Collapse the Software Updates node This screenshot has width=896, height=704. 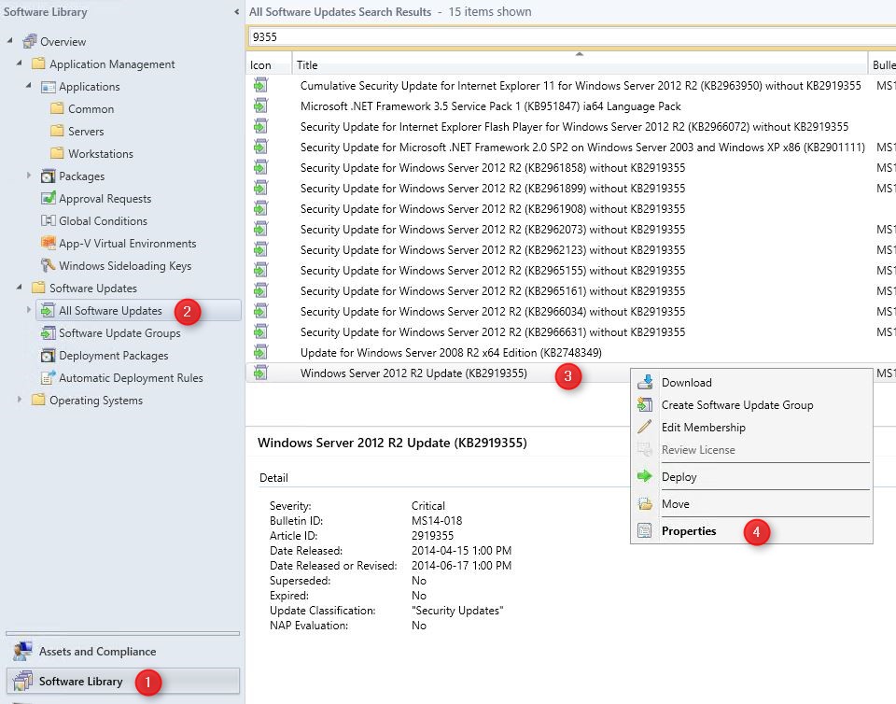tap(19, 287)
